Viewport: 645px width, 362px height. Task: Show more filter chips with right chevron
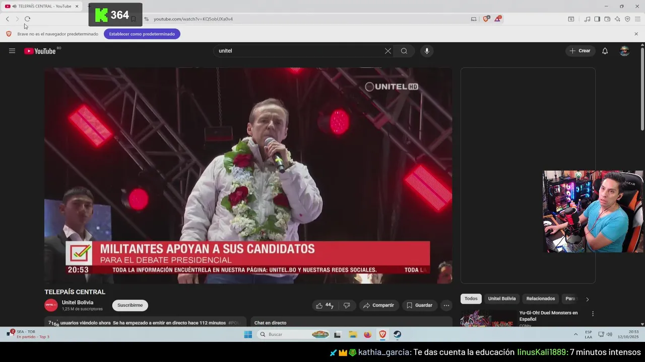[x=587, y=299]
